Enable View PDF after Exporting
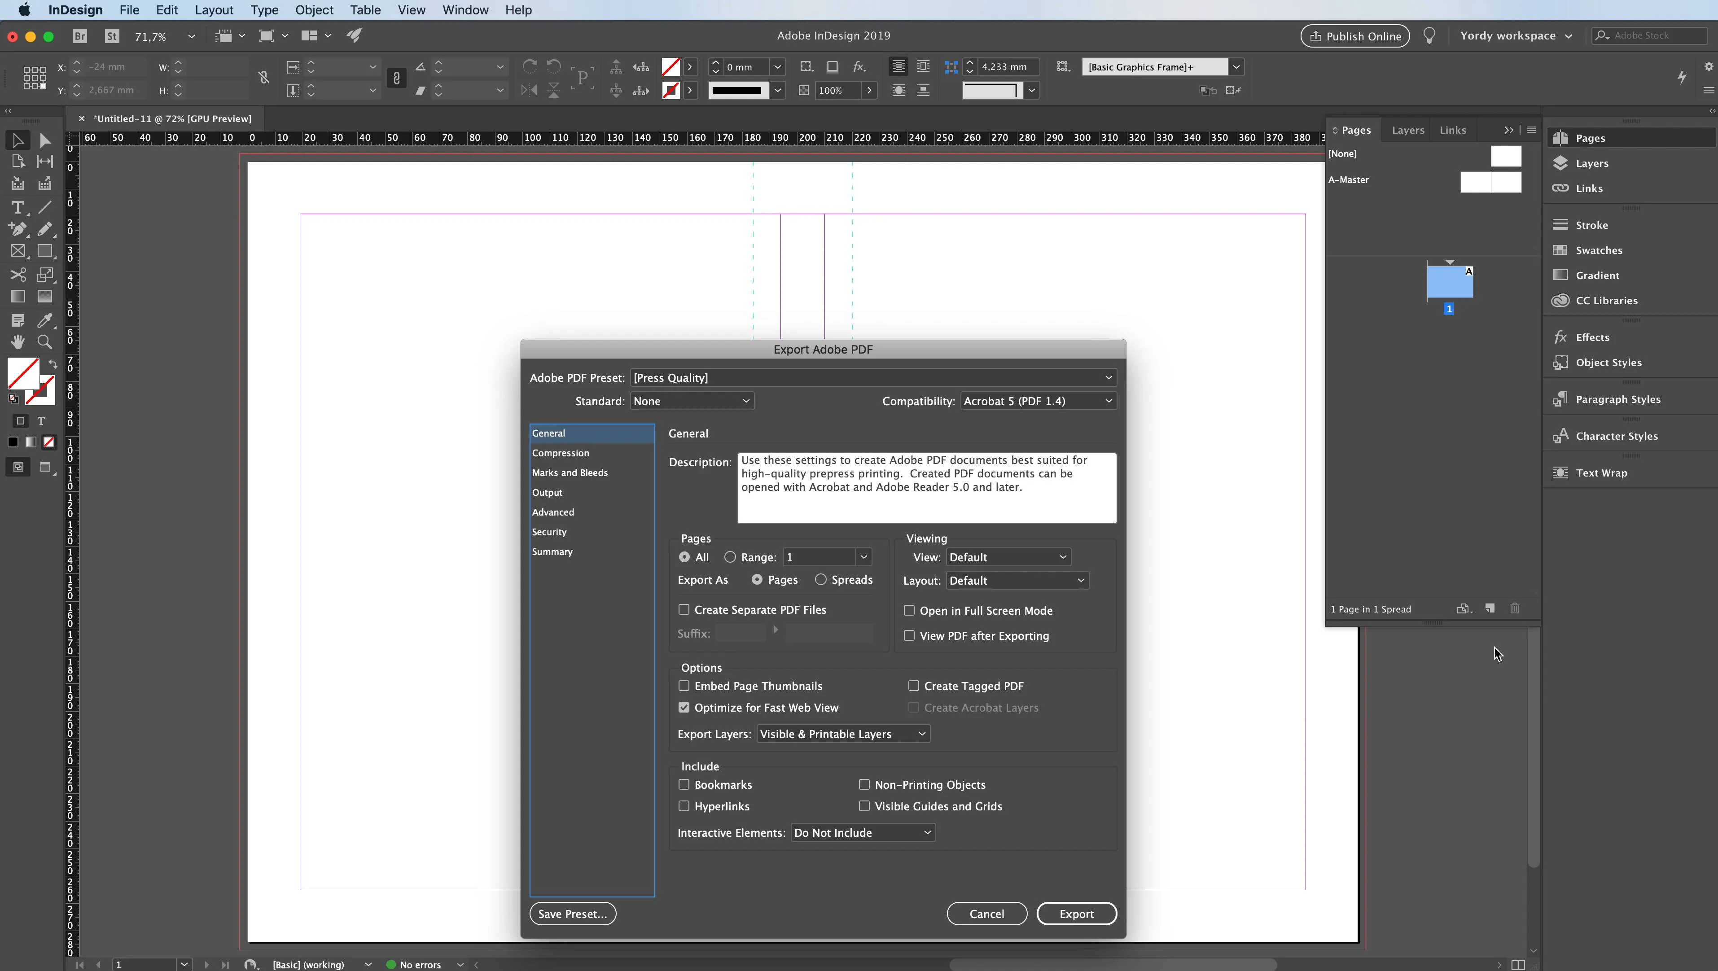Viewport: 1718px width, 971px height. 909,635
